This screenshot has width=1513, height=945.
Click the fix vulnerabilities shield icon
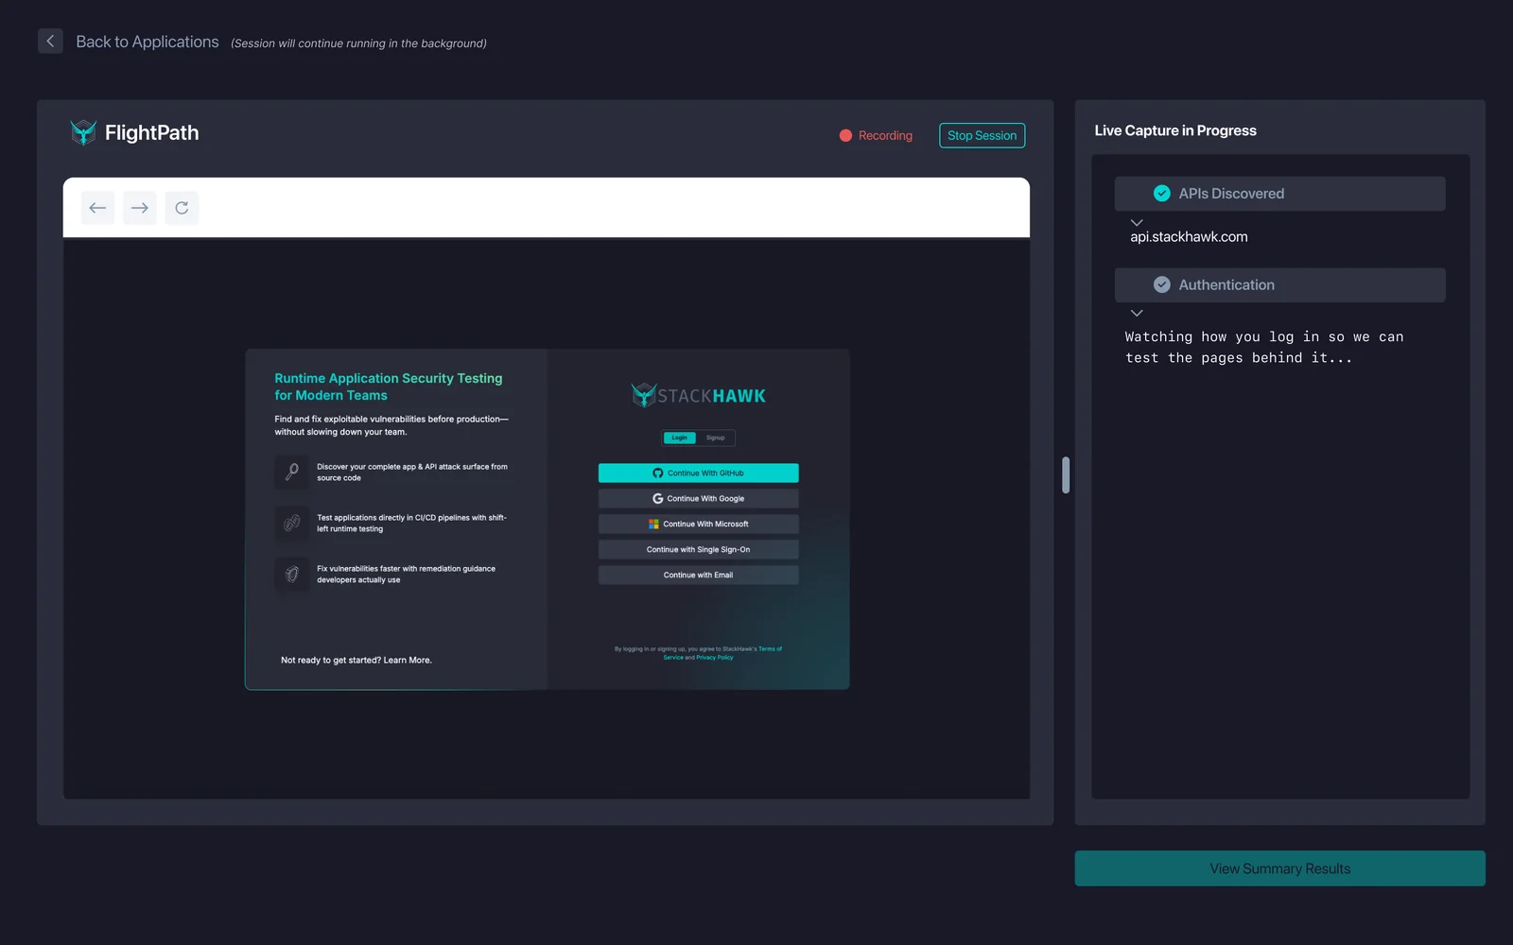(x=292, y=574)
